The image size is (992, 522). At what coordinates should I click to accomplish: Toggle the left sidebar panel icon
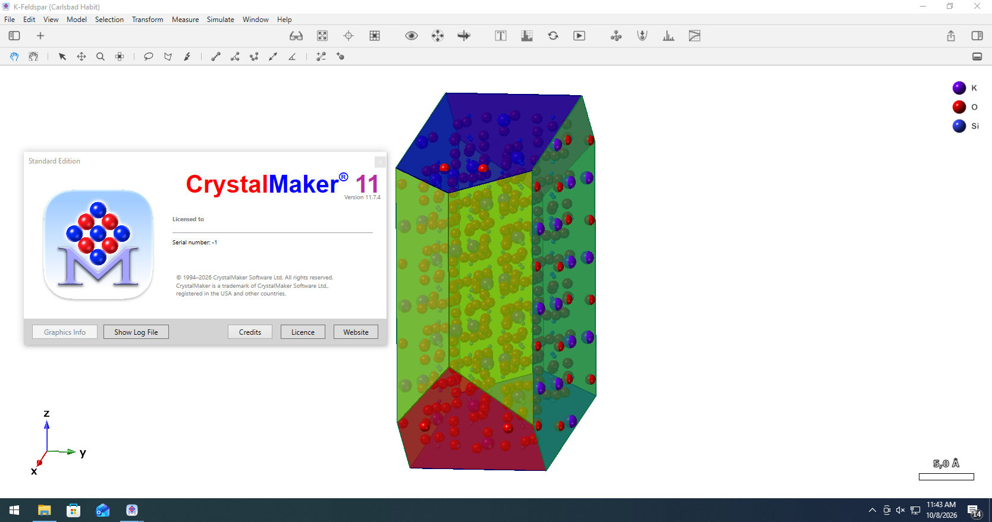[14, 36]
